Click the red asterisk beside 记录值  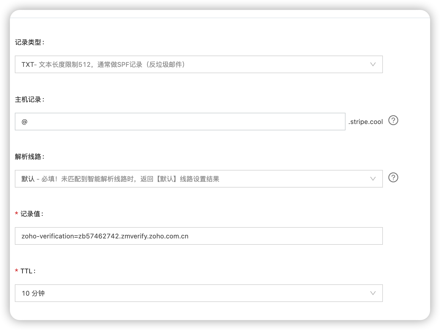pos(16,213)
